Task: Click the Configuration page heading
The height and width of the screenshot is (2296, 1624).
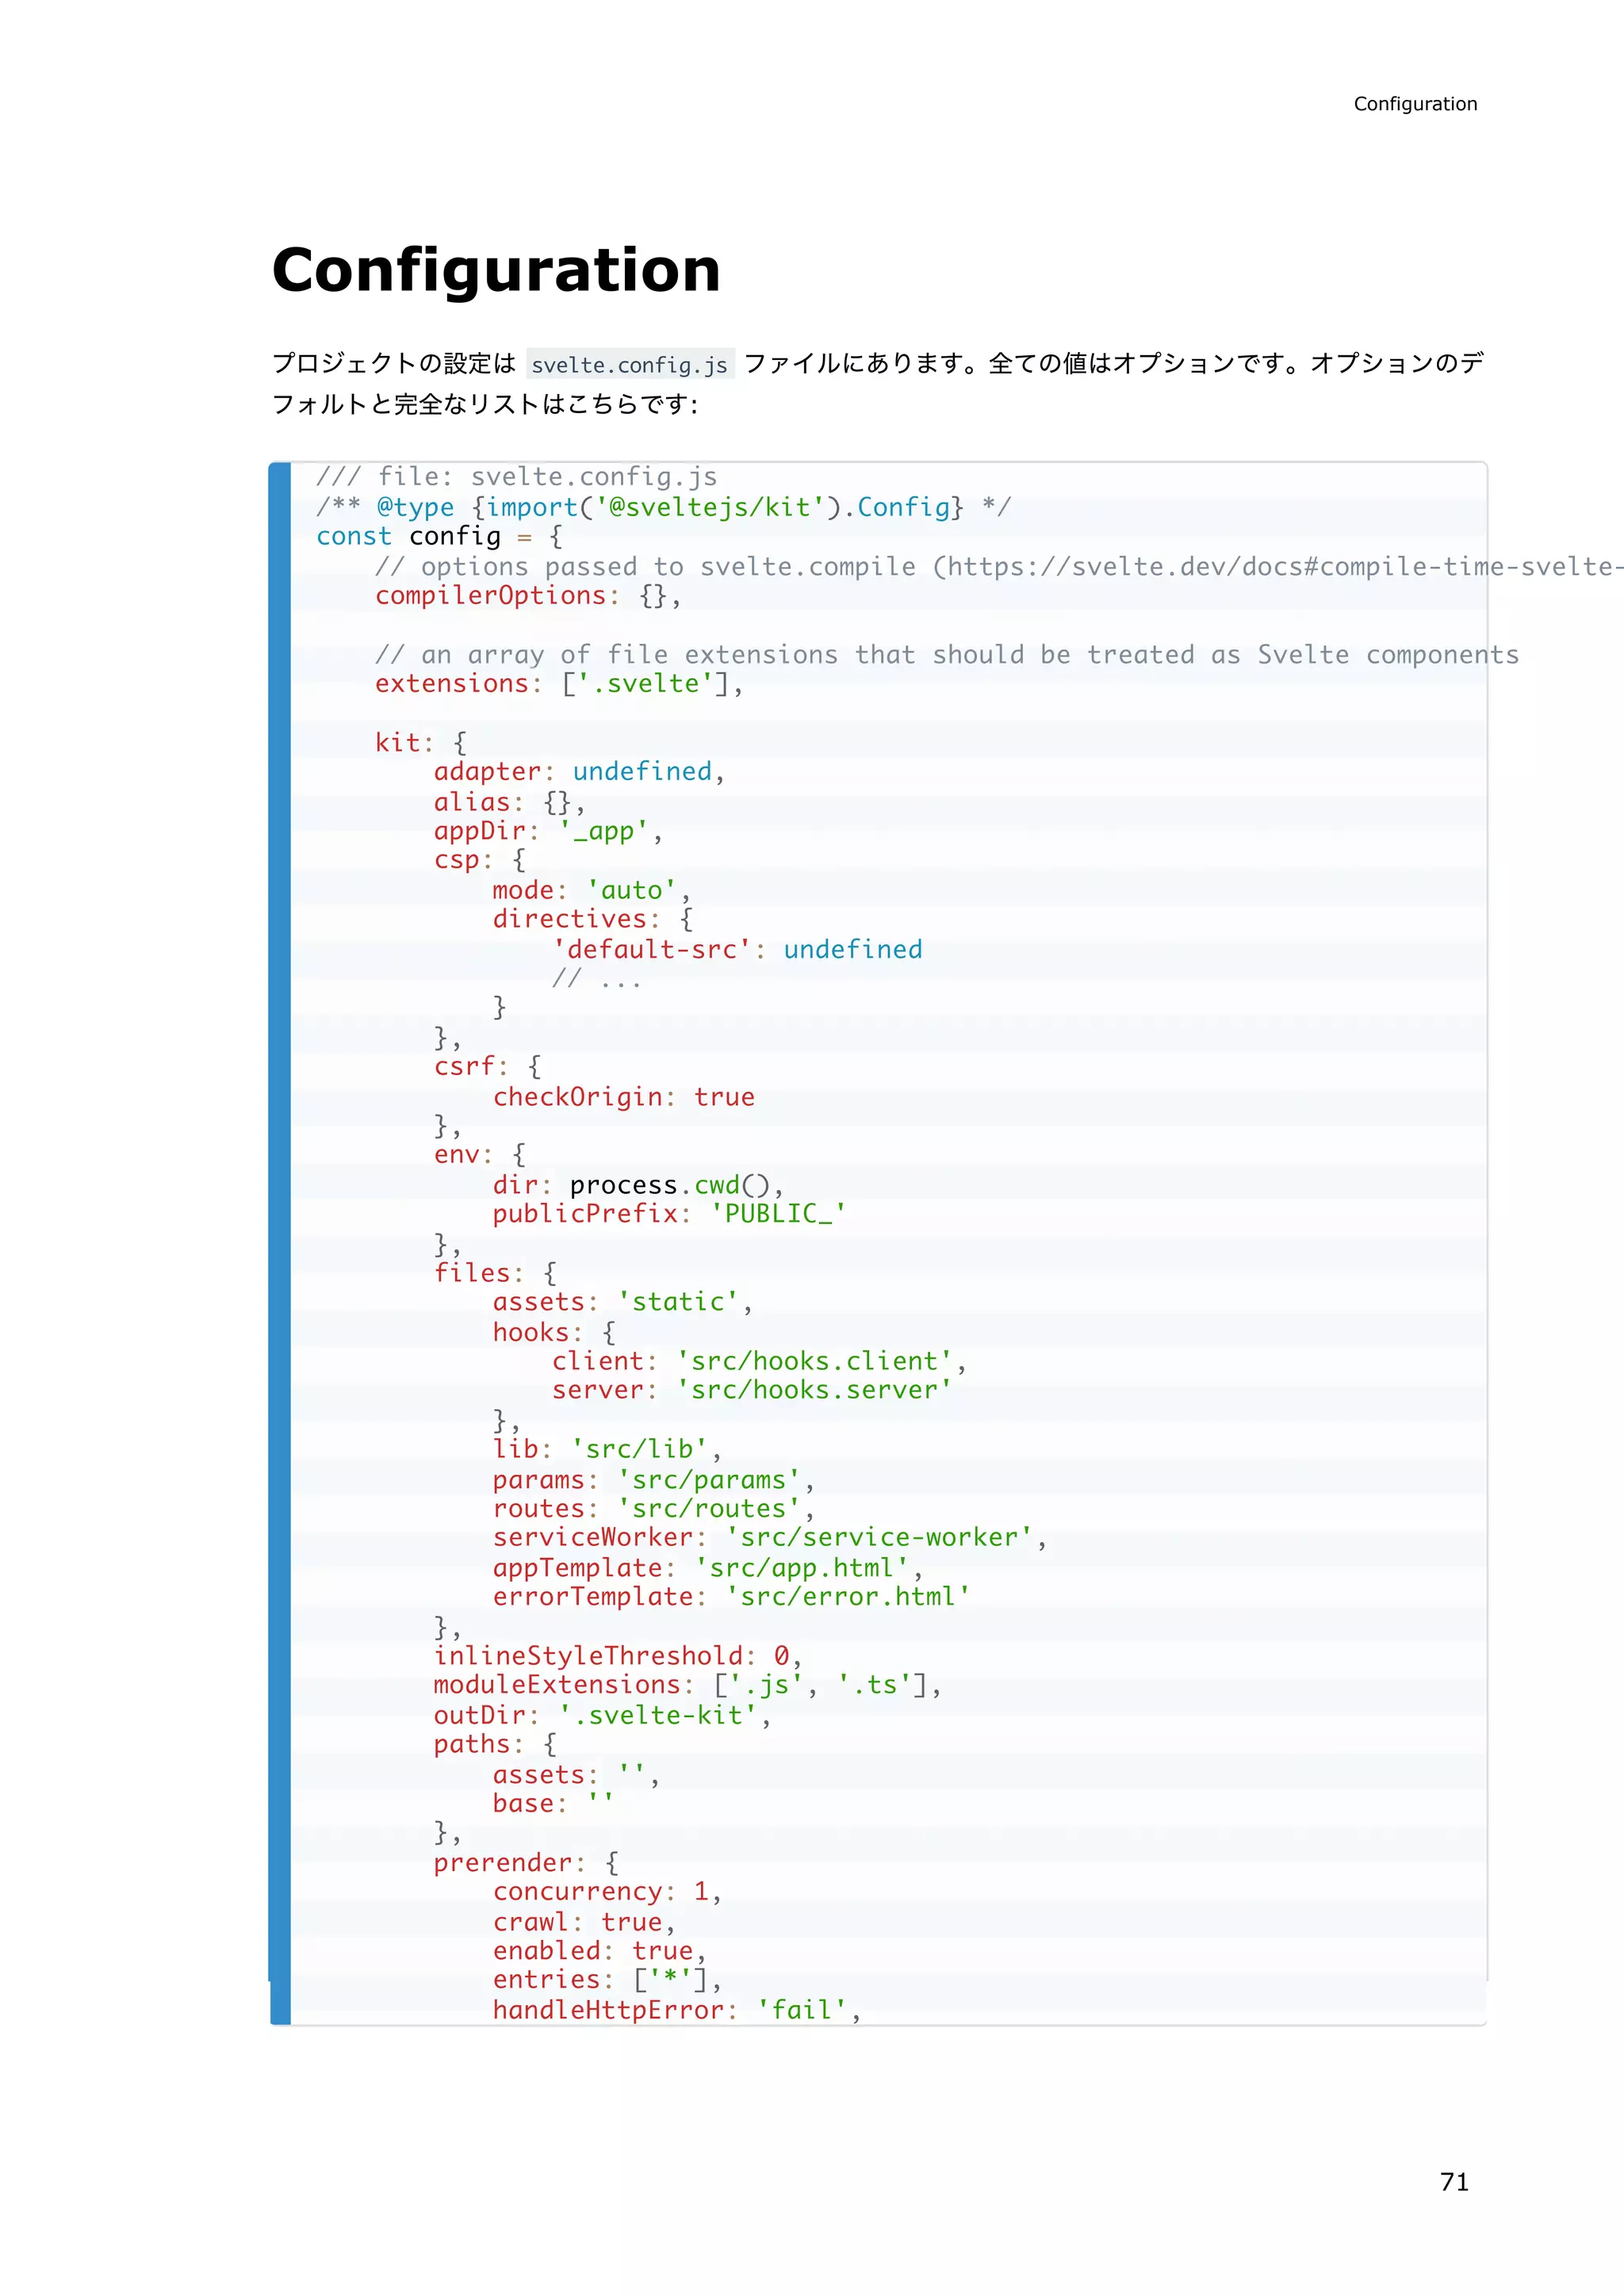Action: point(496,270)
